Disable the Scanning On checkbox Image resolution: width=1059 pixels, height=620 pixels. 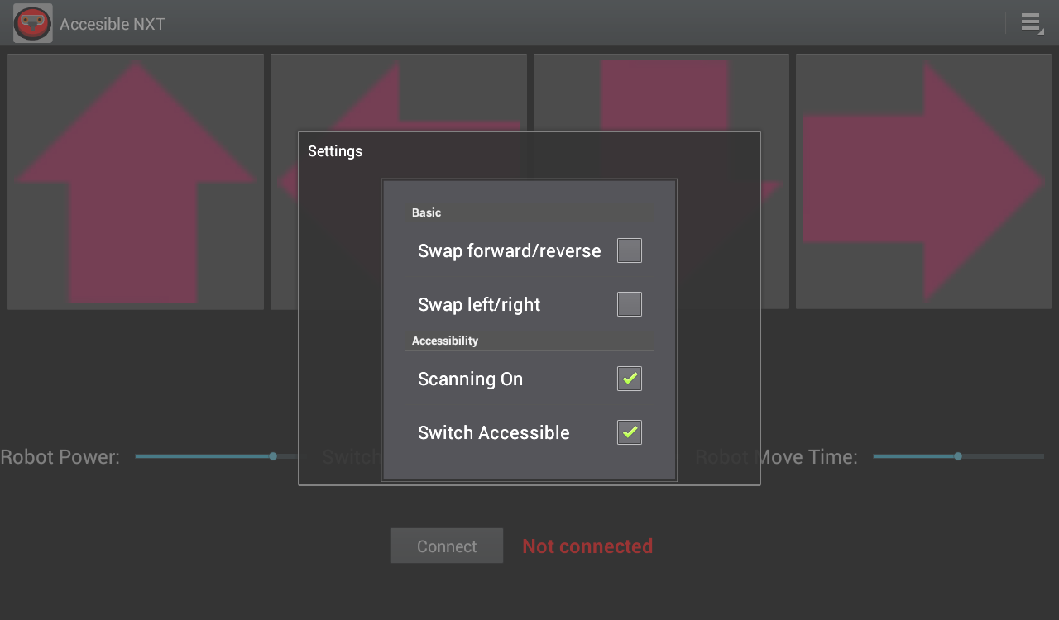tap(629, 379)
